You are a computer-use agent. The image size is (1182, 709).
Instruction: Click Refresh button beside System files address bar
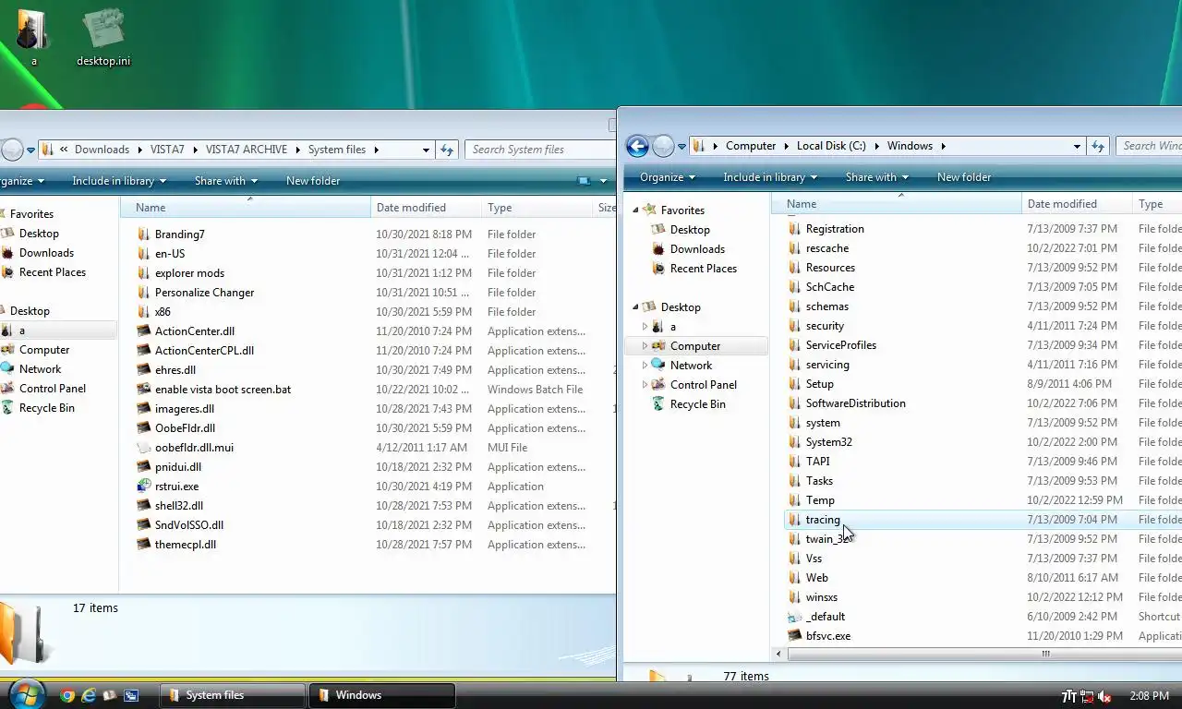tap(447, 150)
